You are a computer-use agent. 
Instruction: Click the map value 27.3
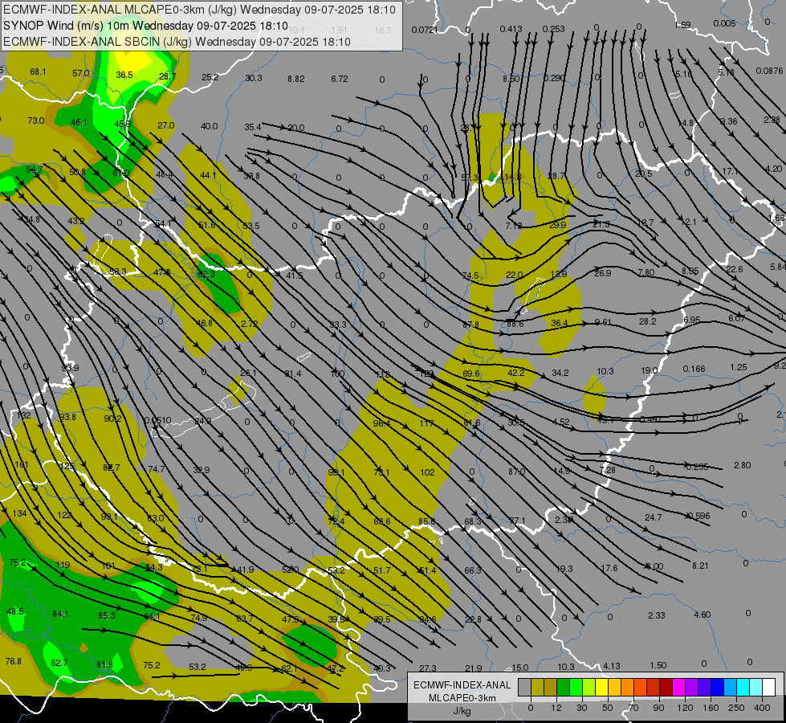point(428,668)
